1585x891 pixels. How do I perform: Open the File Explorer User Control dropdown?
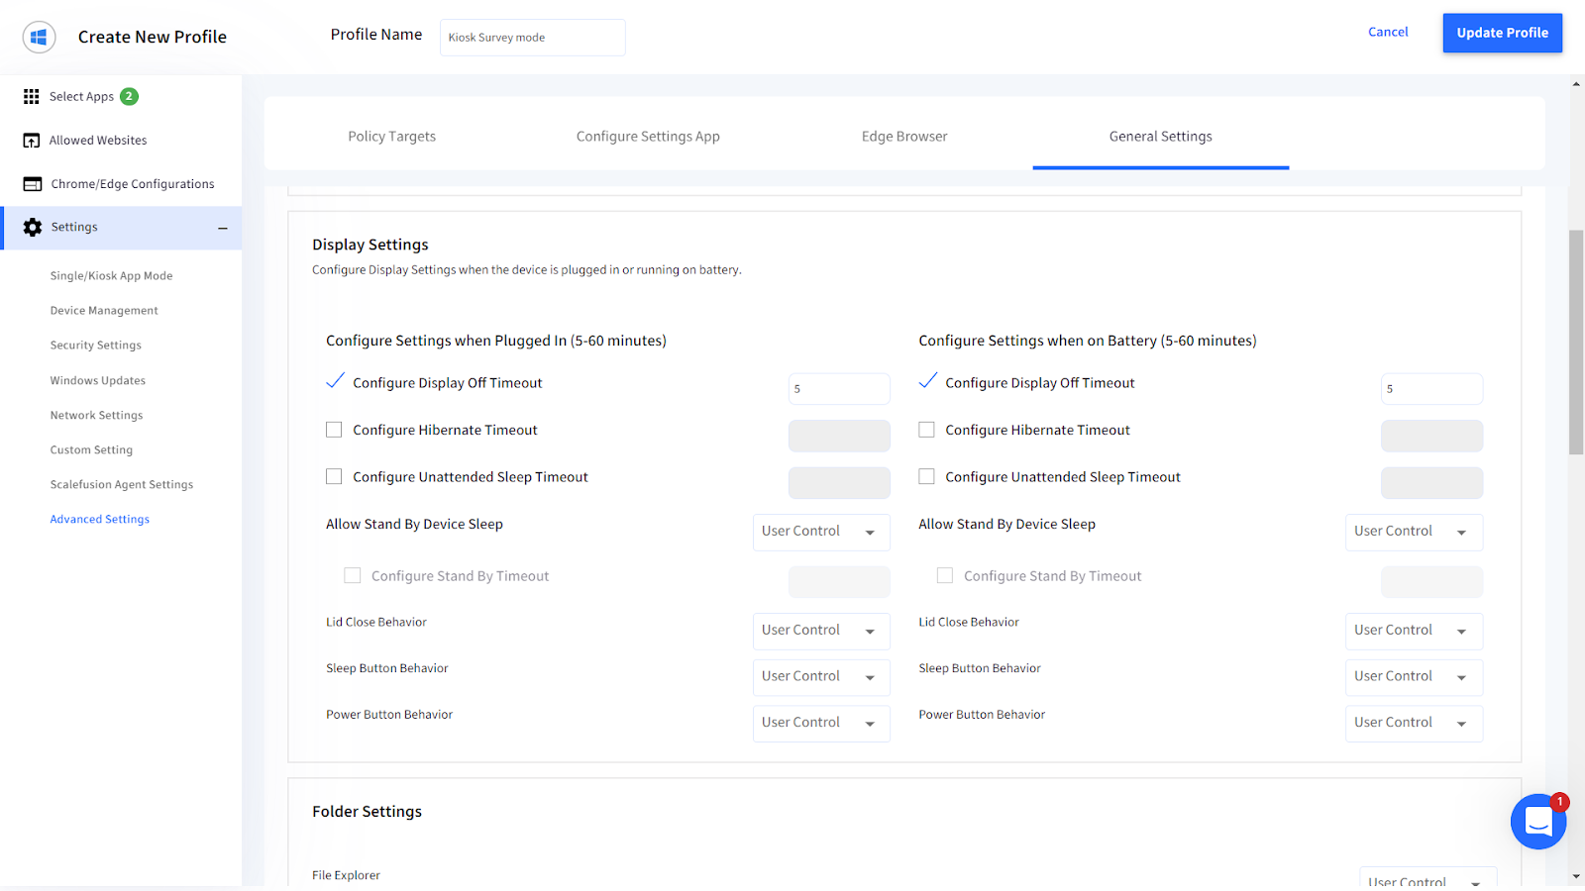1426,879
